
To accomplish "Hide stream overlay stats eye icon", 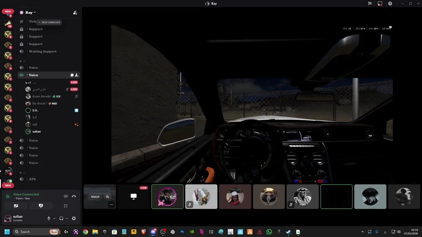I will tap(390, 27).
